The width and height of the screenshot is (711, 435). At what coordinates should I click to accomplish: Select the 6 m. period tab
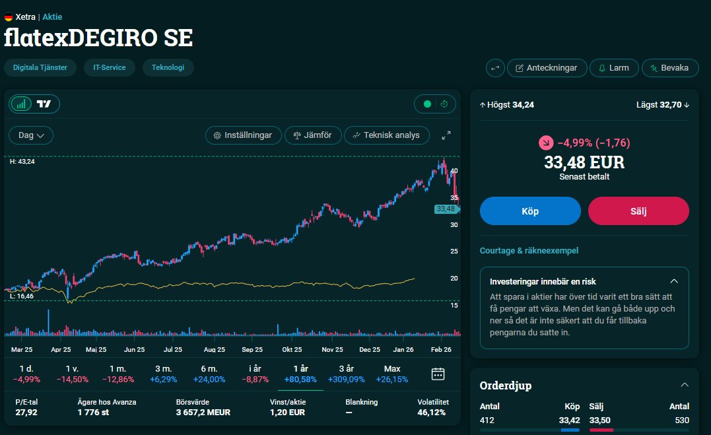tap(209, 374)
